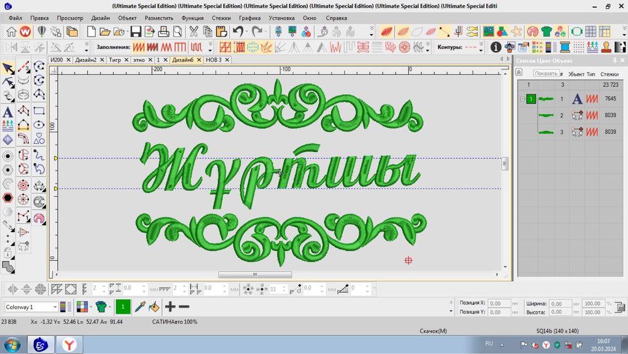The image size is (628, 354).
Task: Click the Undo arrow icon
Action: [x=239, y=31]
